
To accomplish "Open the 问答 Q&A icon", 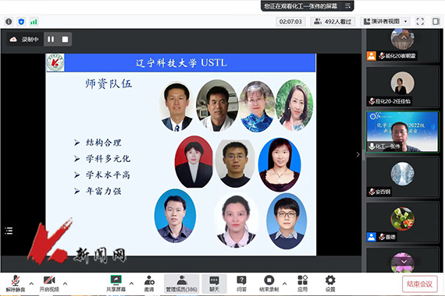I will click(241, 284).
